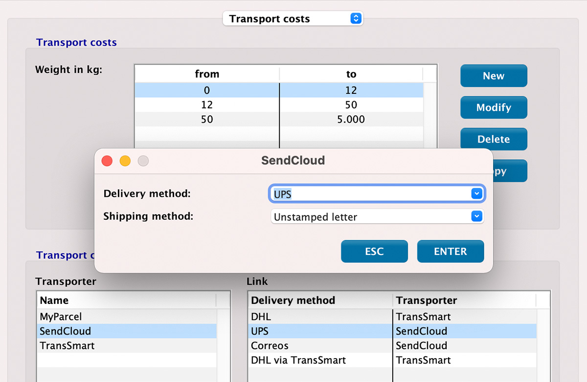Confirm the dialog with the ENTER button
The width and height of the screenshot is (587, 382).
[450, 251]
